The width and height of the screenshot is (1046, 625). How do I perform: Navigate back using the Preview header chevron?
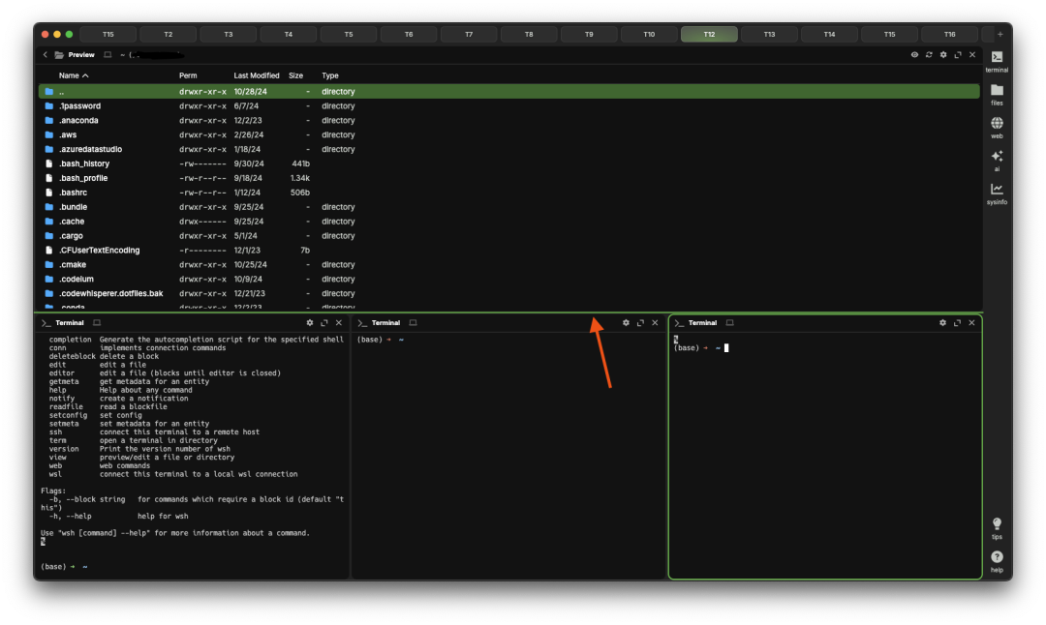(46, 55)
